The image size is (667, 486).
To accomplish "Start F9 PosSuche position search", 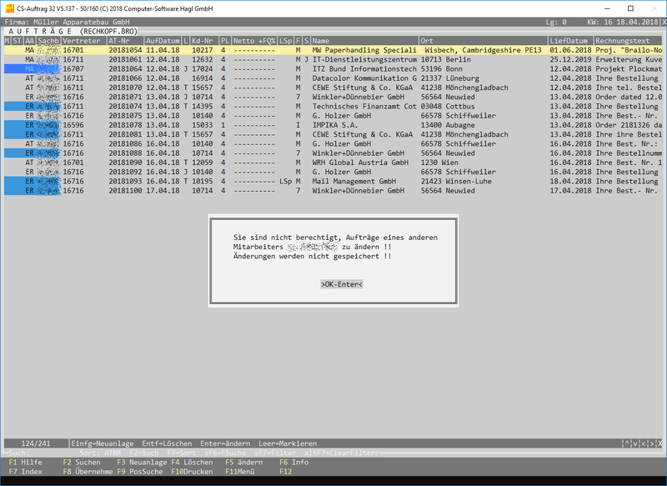I will (x=142, y=472).
